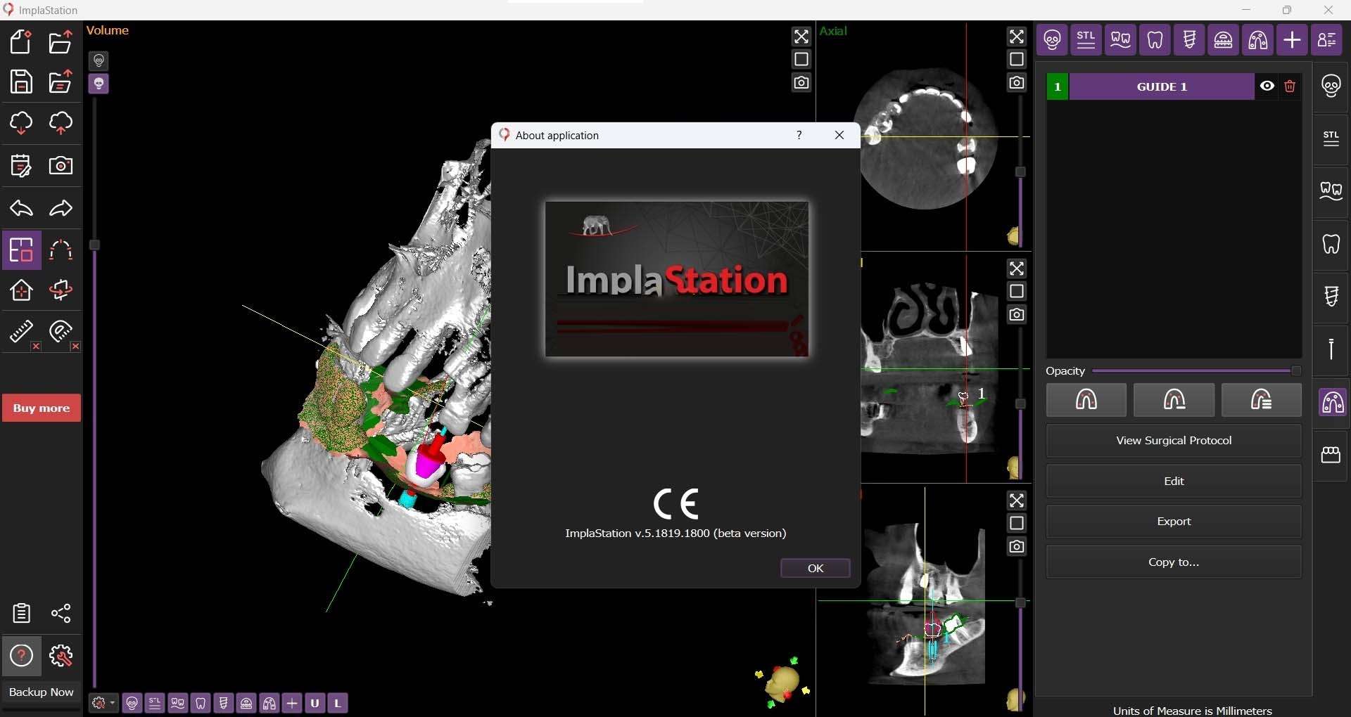
Task: Toggle the lower jaw L button
Action: click(x=339, y=704)
